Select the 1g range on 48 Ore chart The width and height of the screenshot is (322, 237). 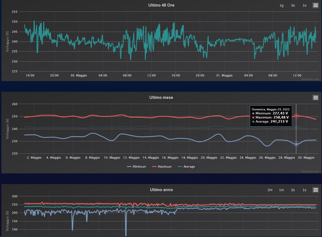pyautogui.click(x=281, y=5)
